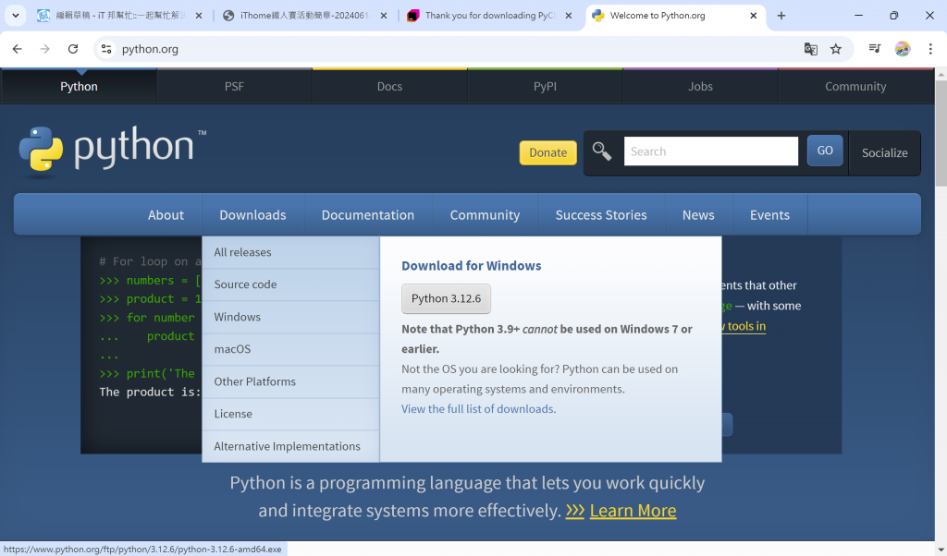Select All releases in Downloads menu
The image size is (947, 556).
(x=290, y=252)
